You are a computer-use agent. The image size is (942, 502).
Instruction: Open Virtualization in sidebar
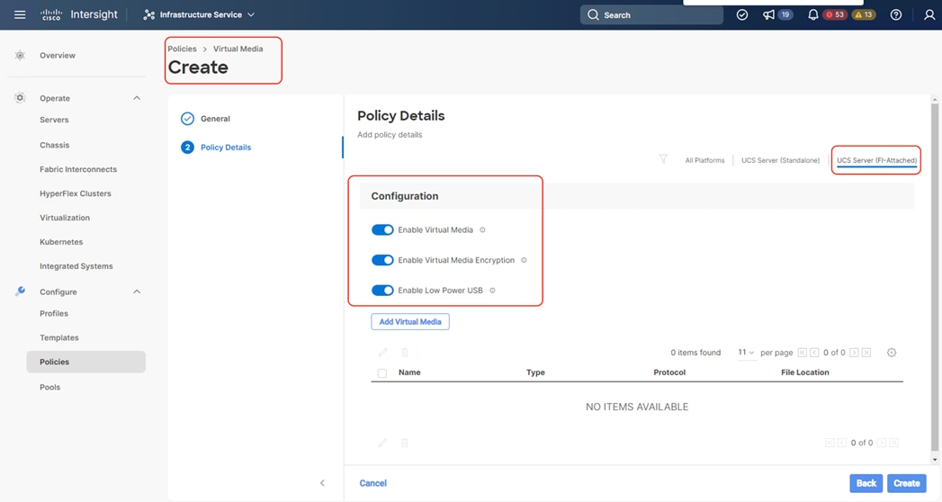tap(65, 218)
